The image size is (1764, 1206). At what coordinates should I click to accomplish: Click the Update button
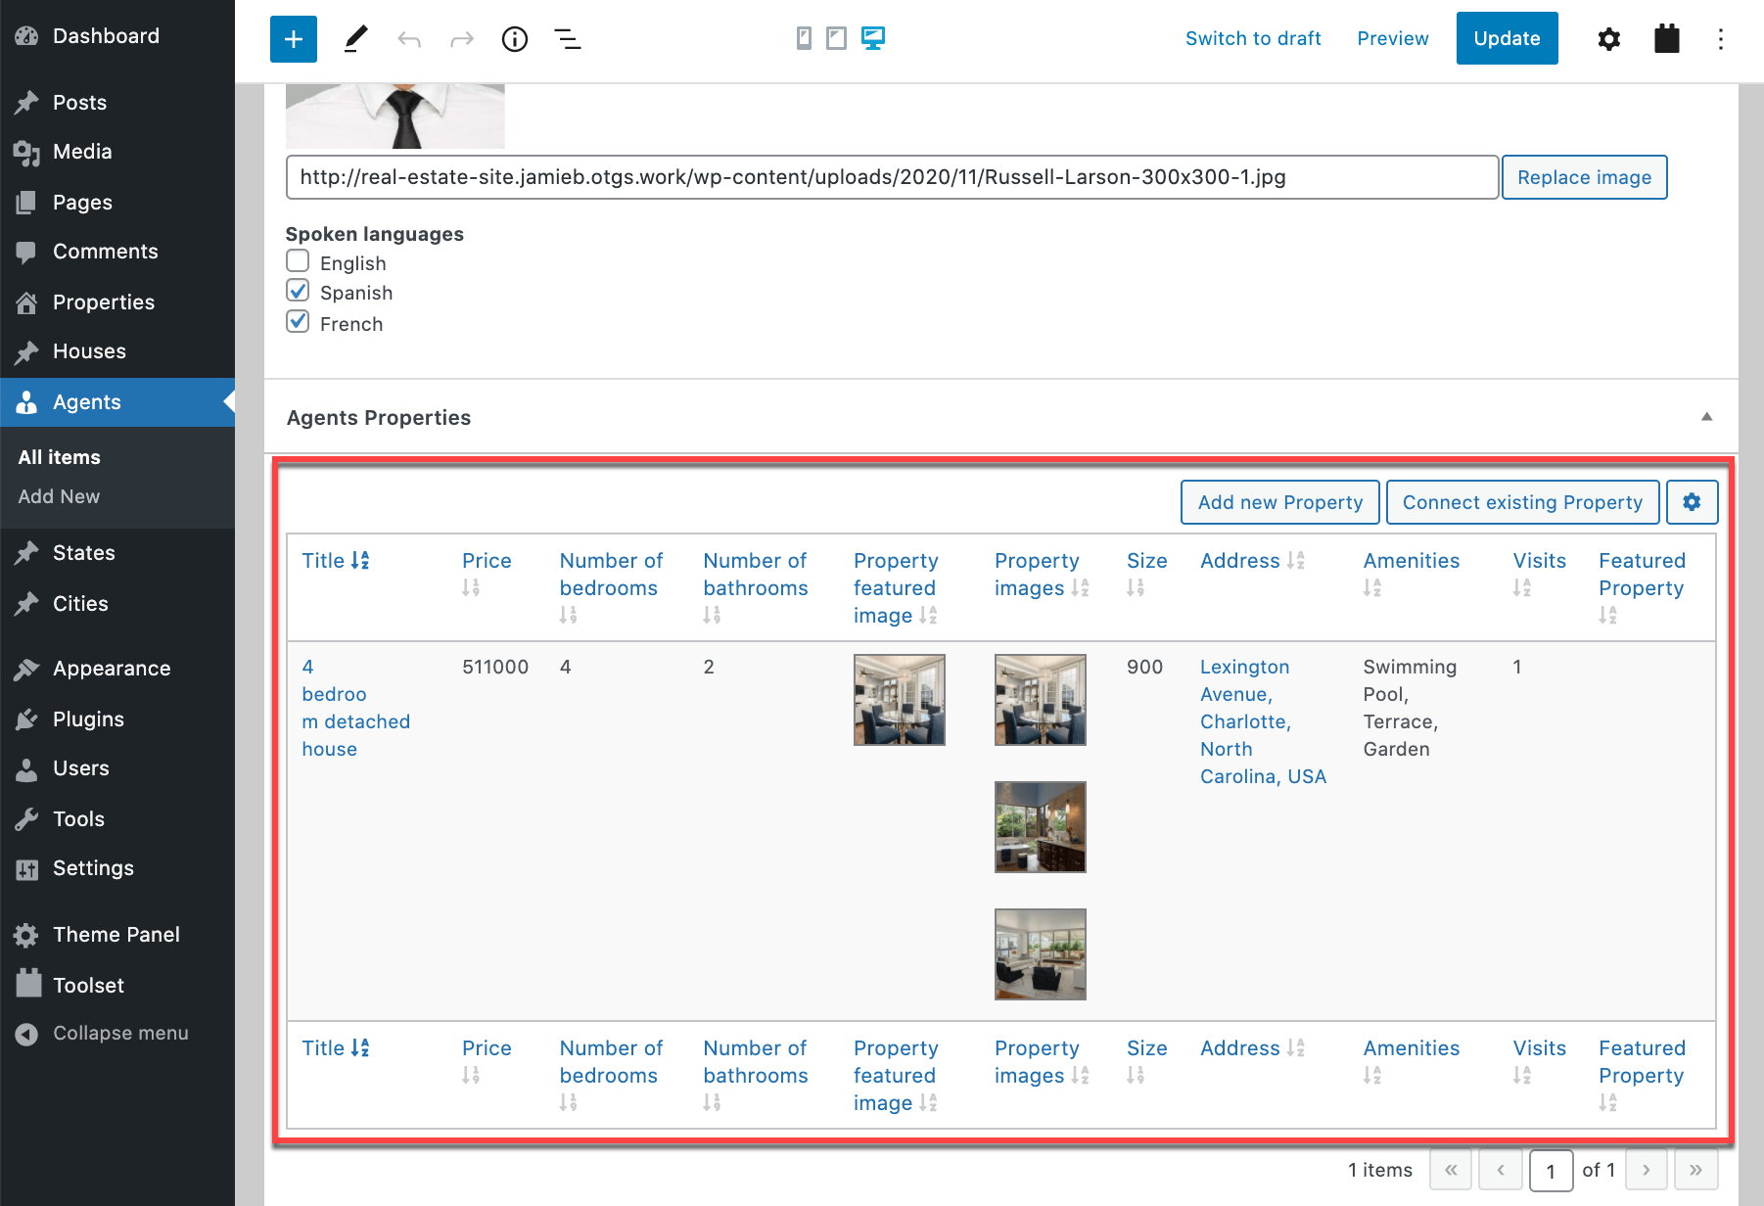[x=1507, y=38]
